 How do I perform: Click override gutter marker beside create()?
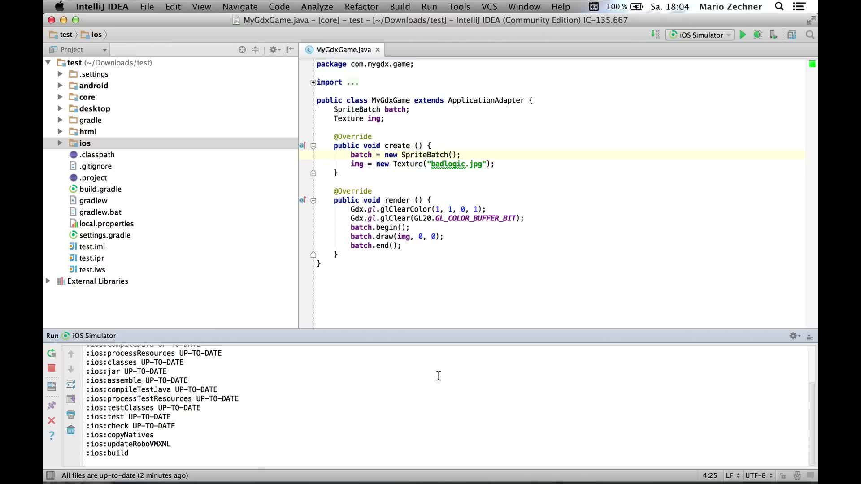(303, 146)
